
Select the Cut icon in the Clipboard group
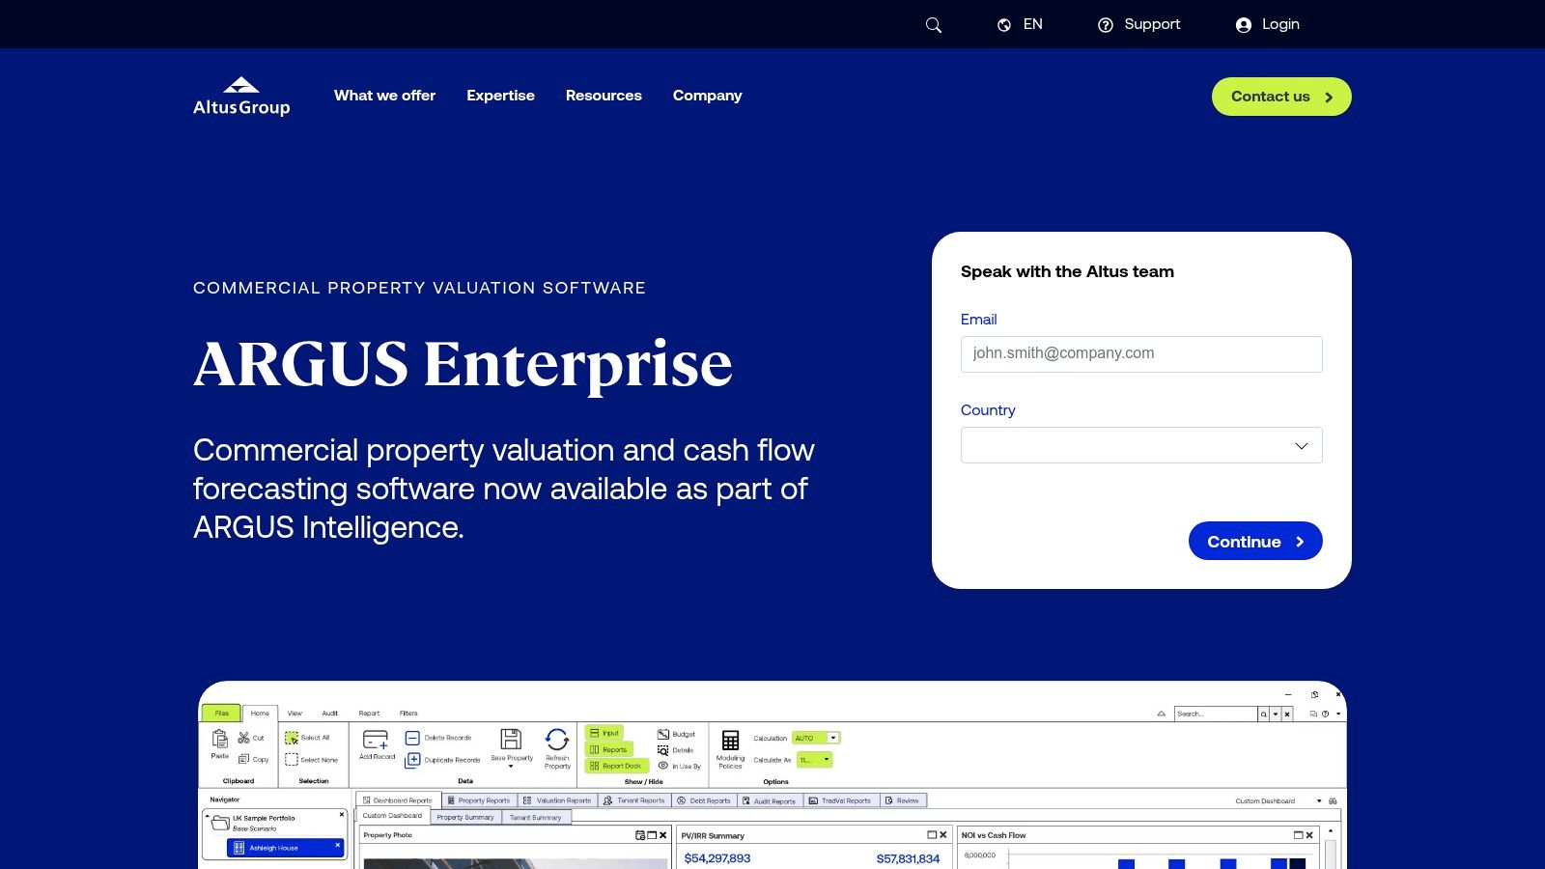point(242,736)
